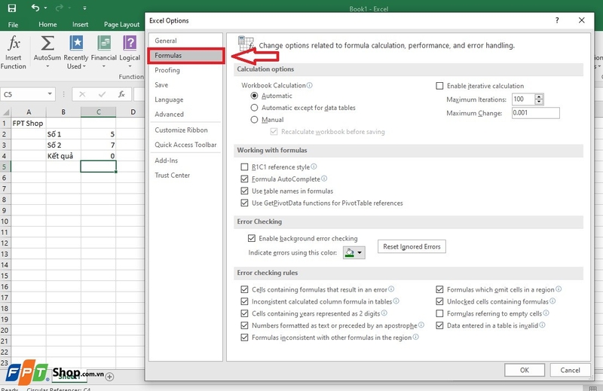Click the Save icon in quick access toolbar
603x391 pixels.
tap(12, 8)
